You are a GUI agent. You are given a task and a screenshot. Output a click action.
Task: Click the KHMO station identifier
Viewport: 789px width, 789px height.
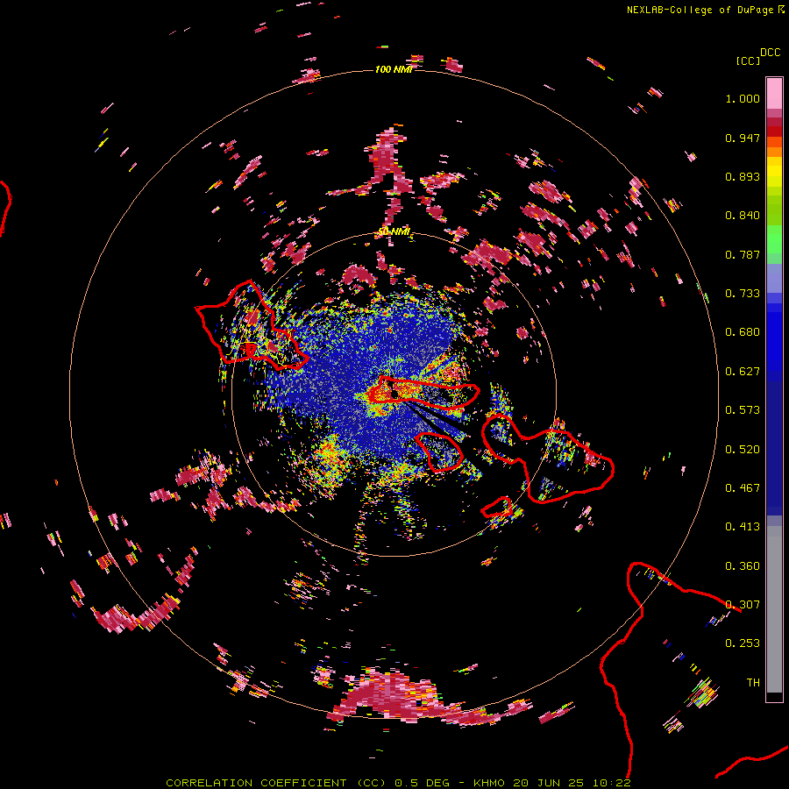click(488, 783)
